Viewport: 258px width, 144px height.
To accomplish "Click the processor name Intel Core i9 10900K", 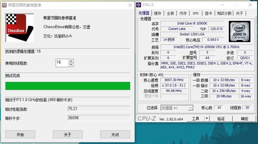I will pos(192,23).
